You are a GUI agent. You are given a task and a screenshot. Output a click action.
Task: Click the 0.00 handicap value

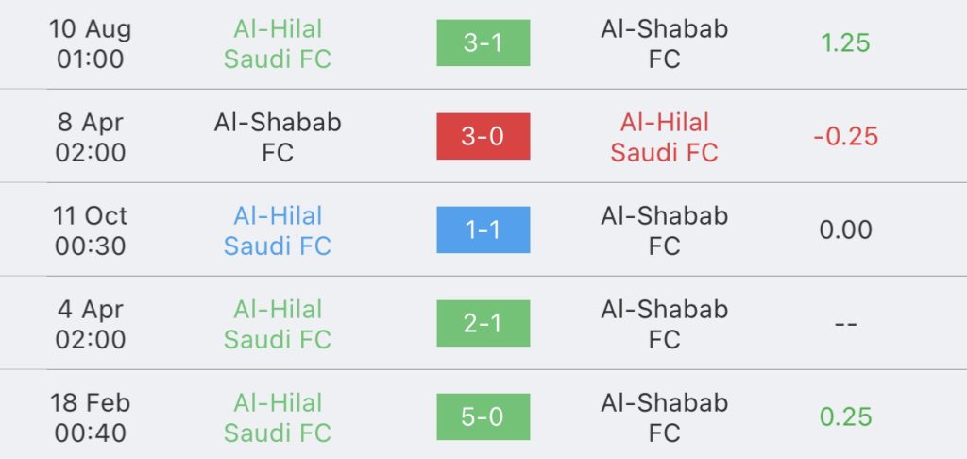[845, 230]
